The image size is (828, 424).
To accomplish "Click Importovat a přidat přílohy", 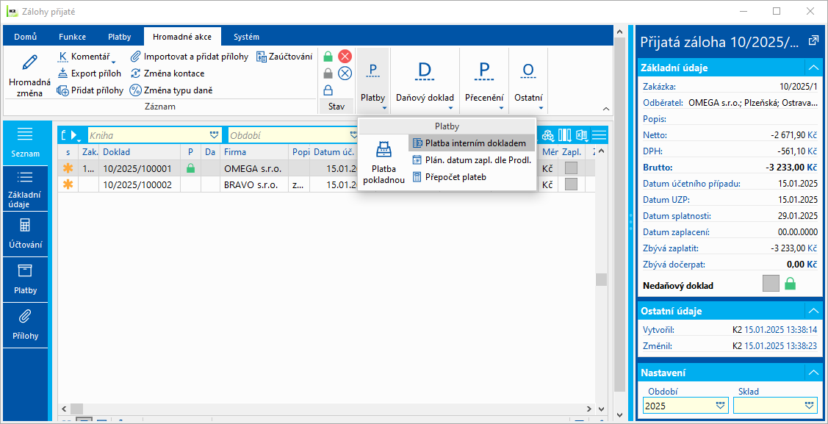I will [x=189, y=57].
